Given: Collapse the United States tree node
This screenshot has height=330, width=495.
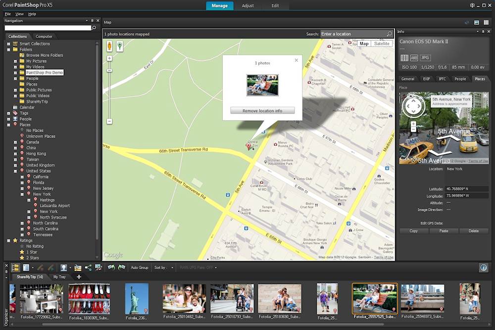Looking at the screenshot, I should click(x=15, y=171).
